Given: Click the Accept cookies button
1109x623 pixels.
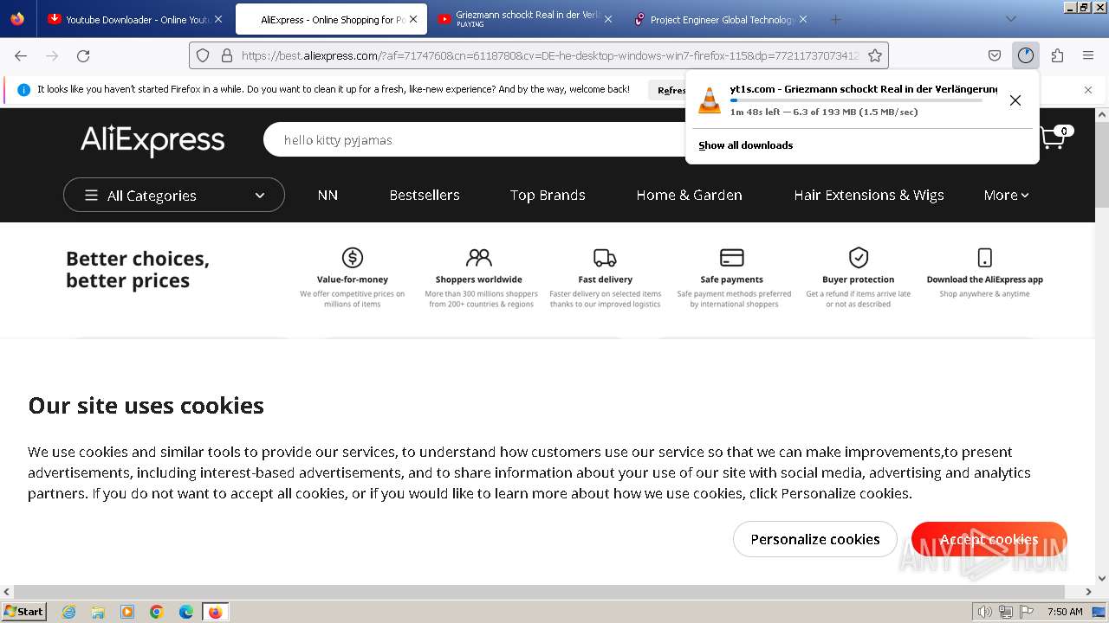Looking at the screenshot, I should tap(989, 539).
